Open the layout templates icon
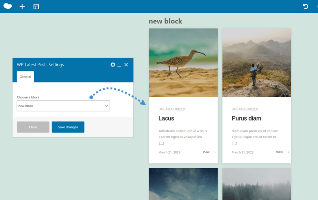 36,7
